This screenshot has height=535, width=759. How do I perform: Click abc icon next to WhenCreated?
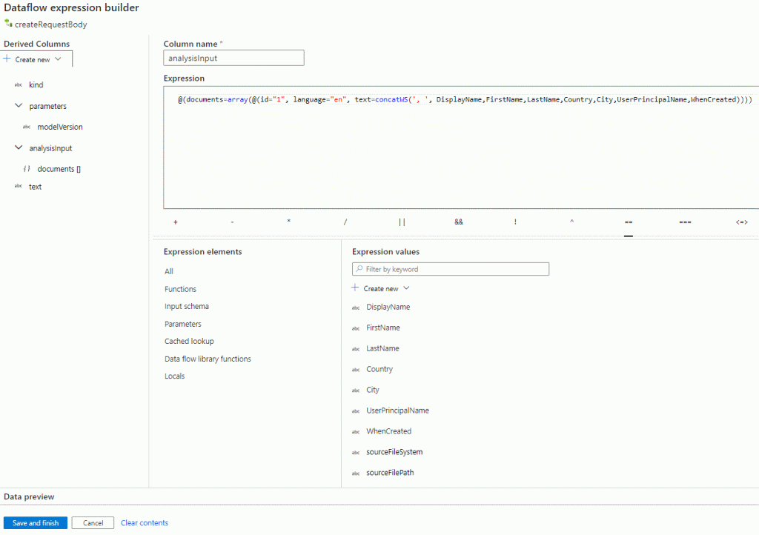pyautogui.click(x=356, y=432)
